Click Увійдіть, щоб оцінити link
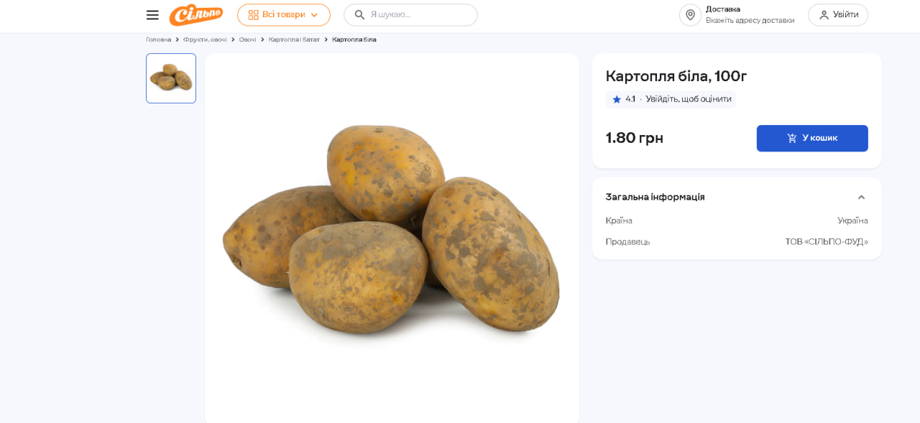The width and height of the screenshot is (920, 423). click(688, 99)
